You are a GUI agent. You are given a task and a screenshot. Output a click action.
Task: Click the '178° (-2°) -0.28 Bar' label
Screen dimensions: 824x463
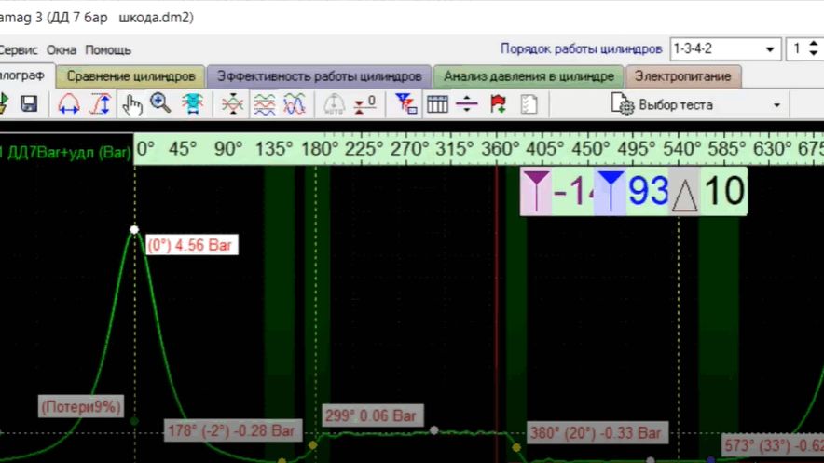click(233, 431)
